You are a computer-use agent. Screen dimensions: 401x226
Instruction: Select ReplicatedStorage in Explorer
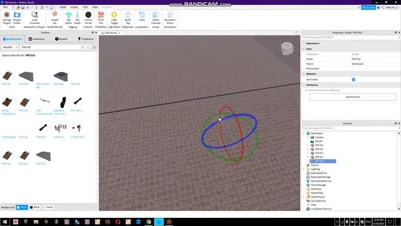(x=320, y=177)
